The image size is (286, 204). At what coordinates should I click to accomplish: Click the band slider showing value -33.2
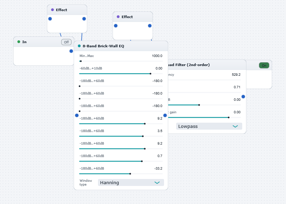pyautogui.click(x=121, y=174)
